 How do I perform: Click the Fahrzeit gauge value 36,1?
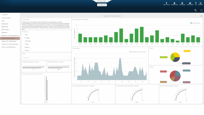coord(180,102)
